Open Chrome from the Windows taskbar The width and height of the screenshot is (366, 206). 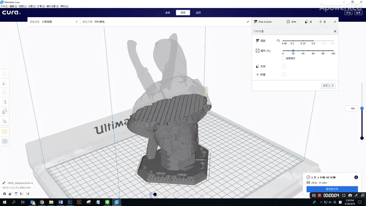tap(42, 202)
